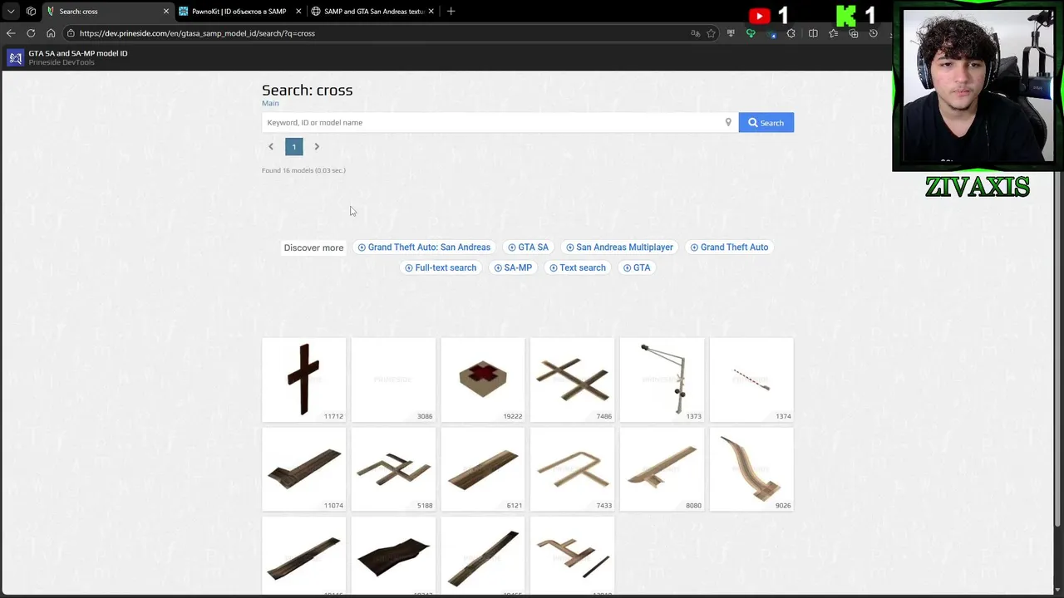Open the 'Grand Theft Auto' tag
Image resolution: width=1064 pixels, height=598 pixels.
(729, 247)
